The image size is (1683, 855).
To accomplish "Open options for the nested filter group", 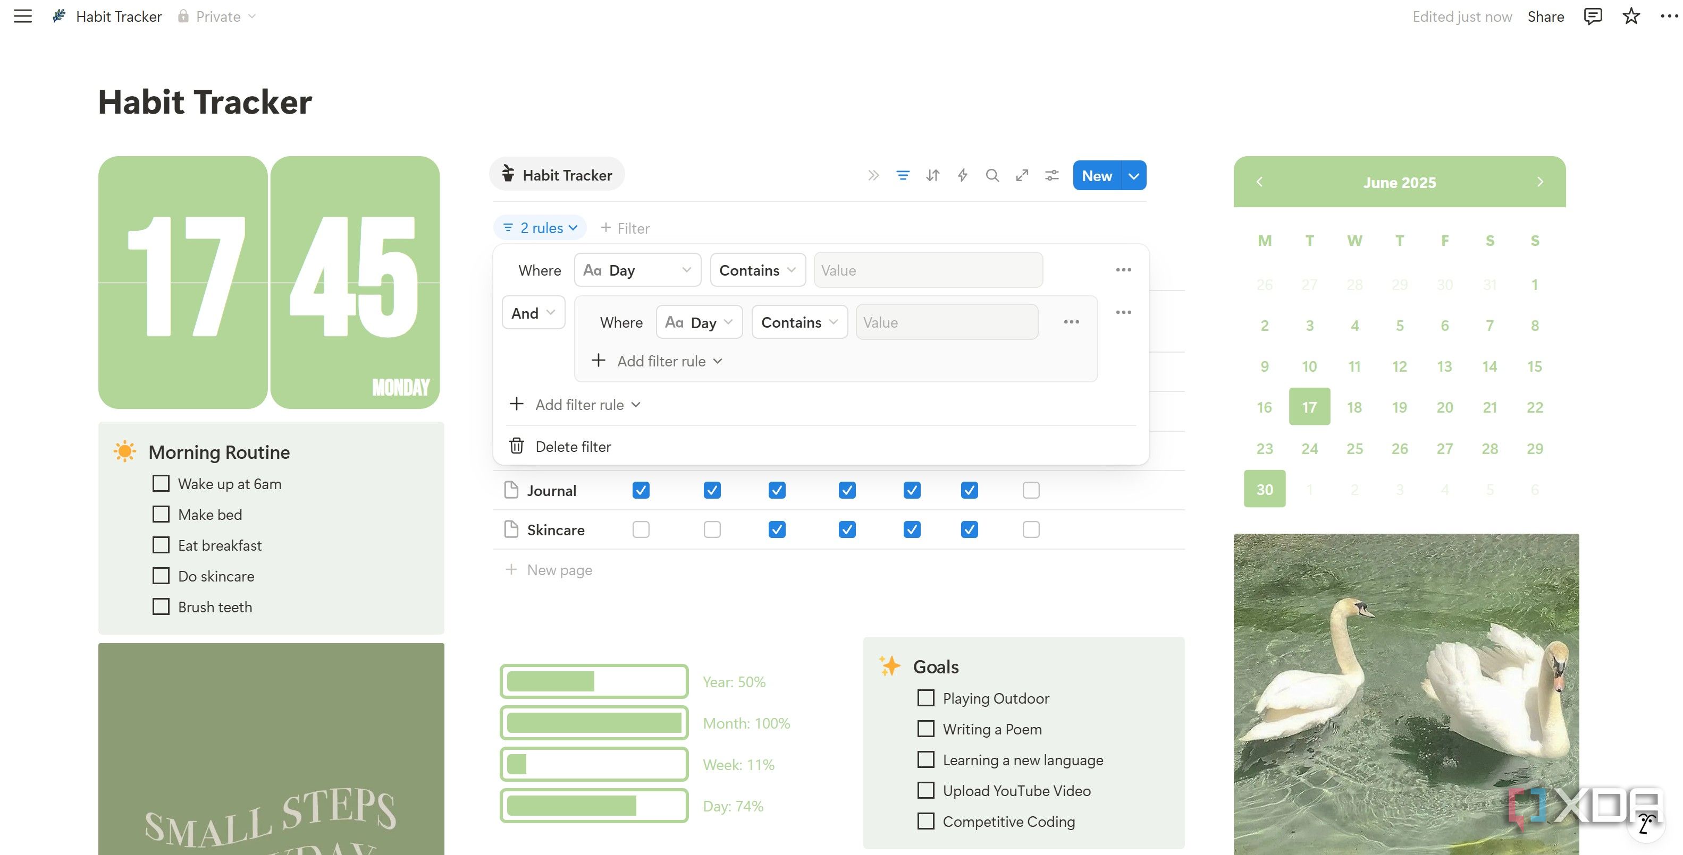I will 1123,312.
